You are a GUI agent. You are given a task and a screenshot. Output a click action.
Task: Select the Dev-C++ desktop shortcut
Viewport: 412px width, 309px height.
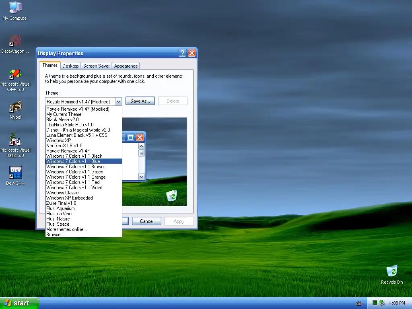15,175
